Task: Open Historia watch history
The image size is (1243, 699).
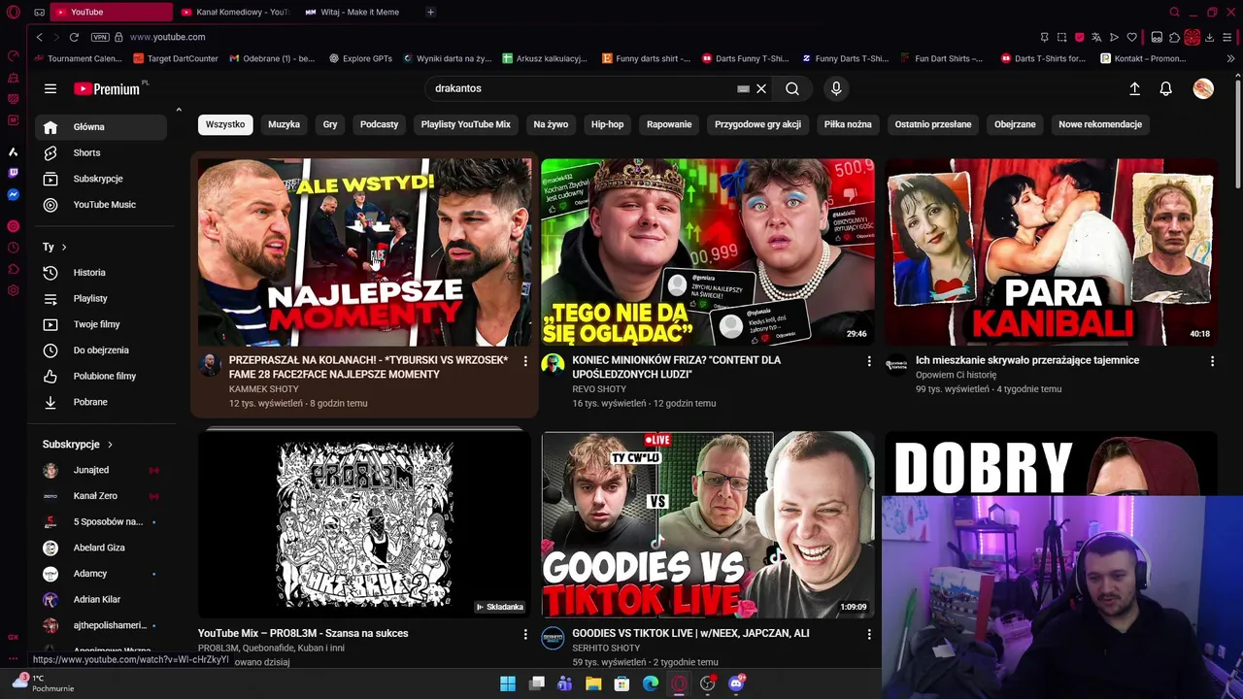Action: click(x=101, y=273)
